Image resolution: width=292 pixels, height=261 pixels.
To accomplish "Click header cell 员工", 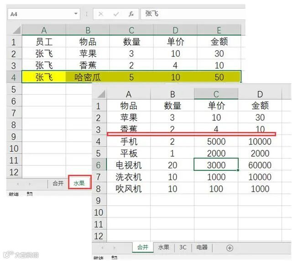I will tap(44, 42).
